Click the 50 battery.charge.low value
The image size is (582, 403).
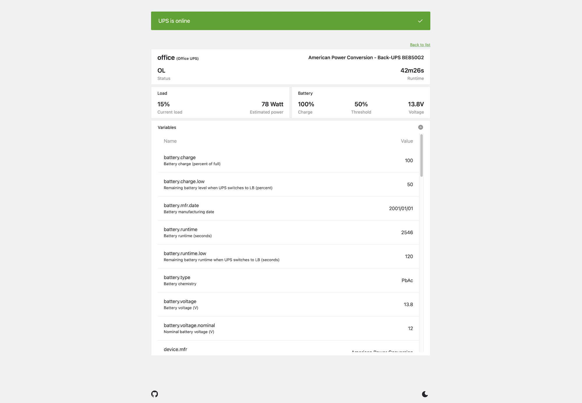click(x=410, y=185)
